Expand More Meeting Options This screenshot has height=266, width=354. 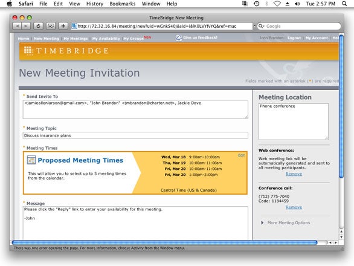point(286,223)
